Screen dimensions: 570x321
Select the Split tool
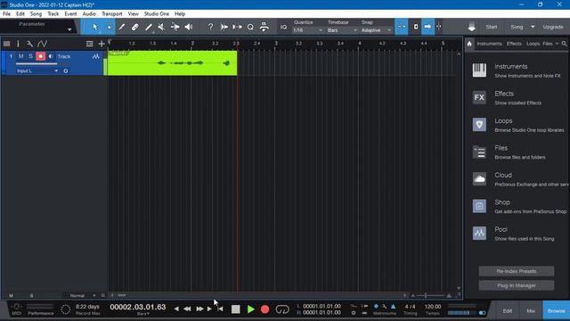[121, 27]
